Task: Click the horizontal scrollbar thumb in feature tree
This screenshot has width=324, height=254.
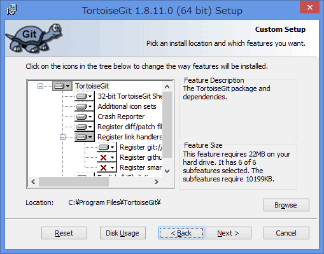Action: [x=74, y=182]
